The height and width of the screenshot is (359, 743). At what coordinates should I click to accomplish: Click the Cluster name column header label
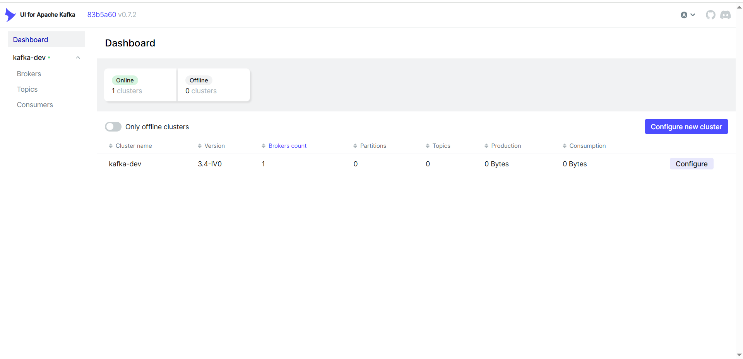[x=134, y=146]
